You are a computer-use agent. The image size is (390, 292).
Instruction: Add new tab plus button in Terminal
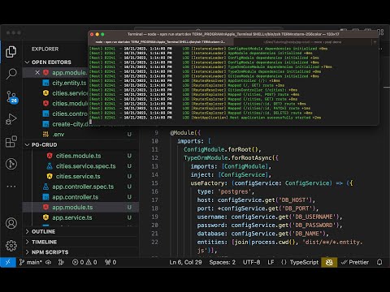[x=375, y=42]
